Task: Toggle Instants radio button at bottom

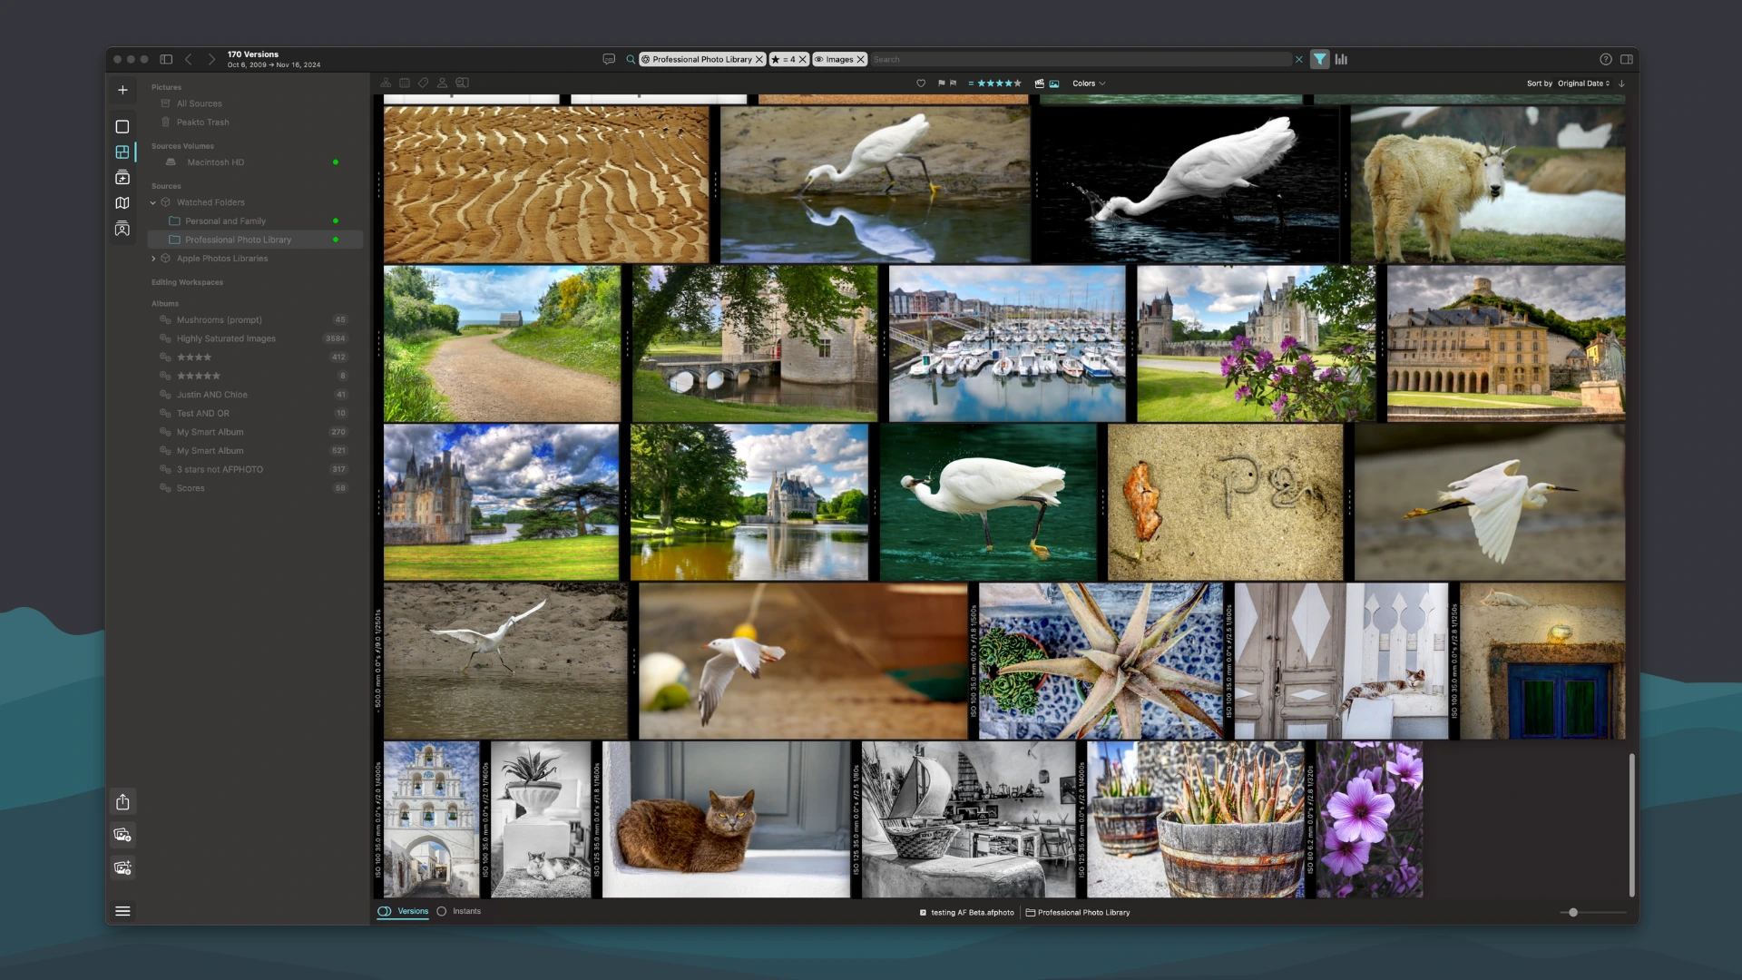Action: [442, 912]
